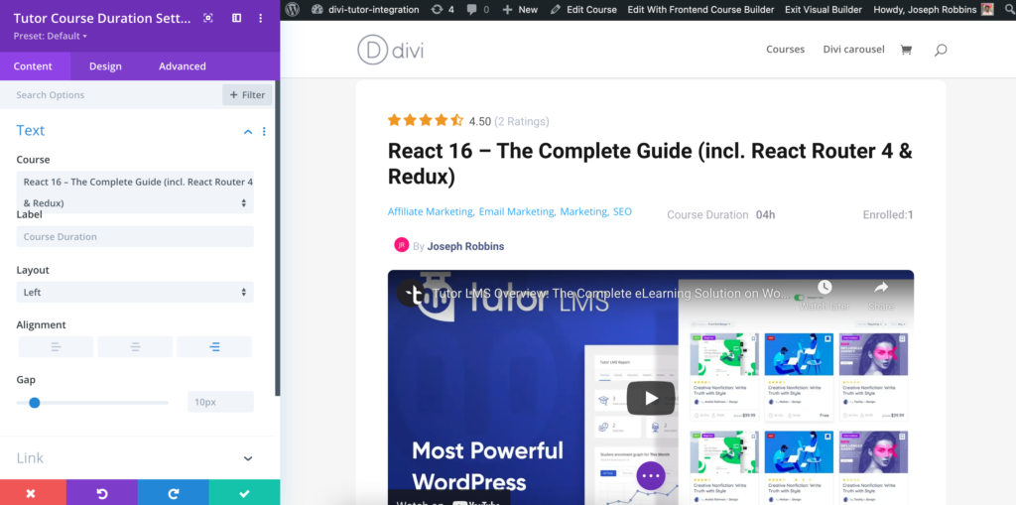This screenshot has height=505, width=1016.
Task: Select center alignment option
Action: 135,347
